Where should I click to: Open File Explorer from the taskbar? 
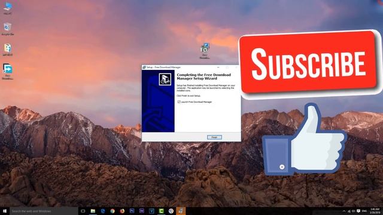[93, 211]
